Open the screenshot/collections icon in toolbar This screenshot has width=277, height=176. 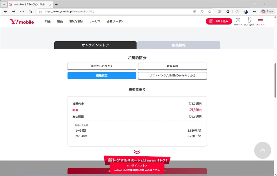[x=219, y=12]
